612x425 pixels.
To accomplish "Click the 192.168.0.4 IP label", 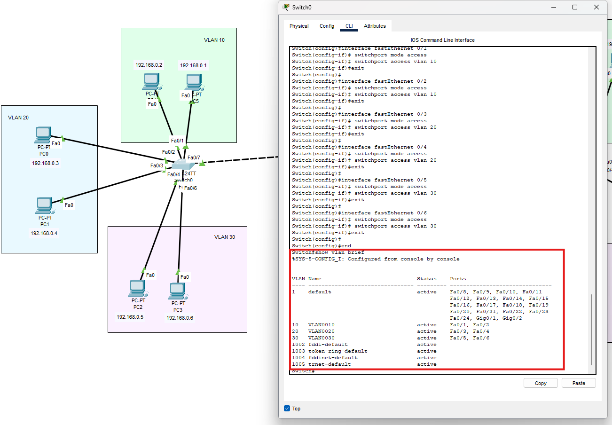I will tap(44, 233).
